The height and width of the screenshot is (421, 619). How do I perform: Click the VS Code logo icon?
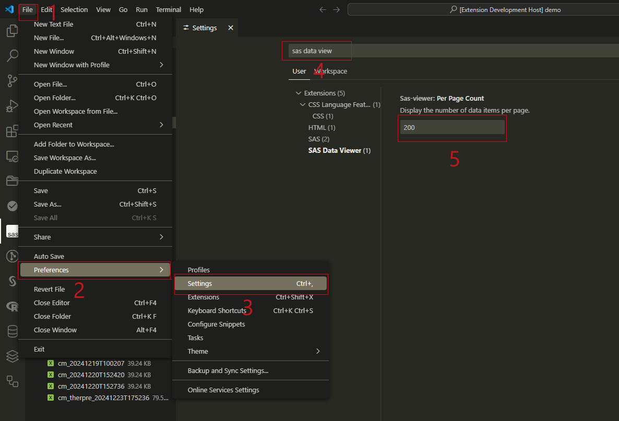9,9
